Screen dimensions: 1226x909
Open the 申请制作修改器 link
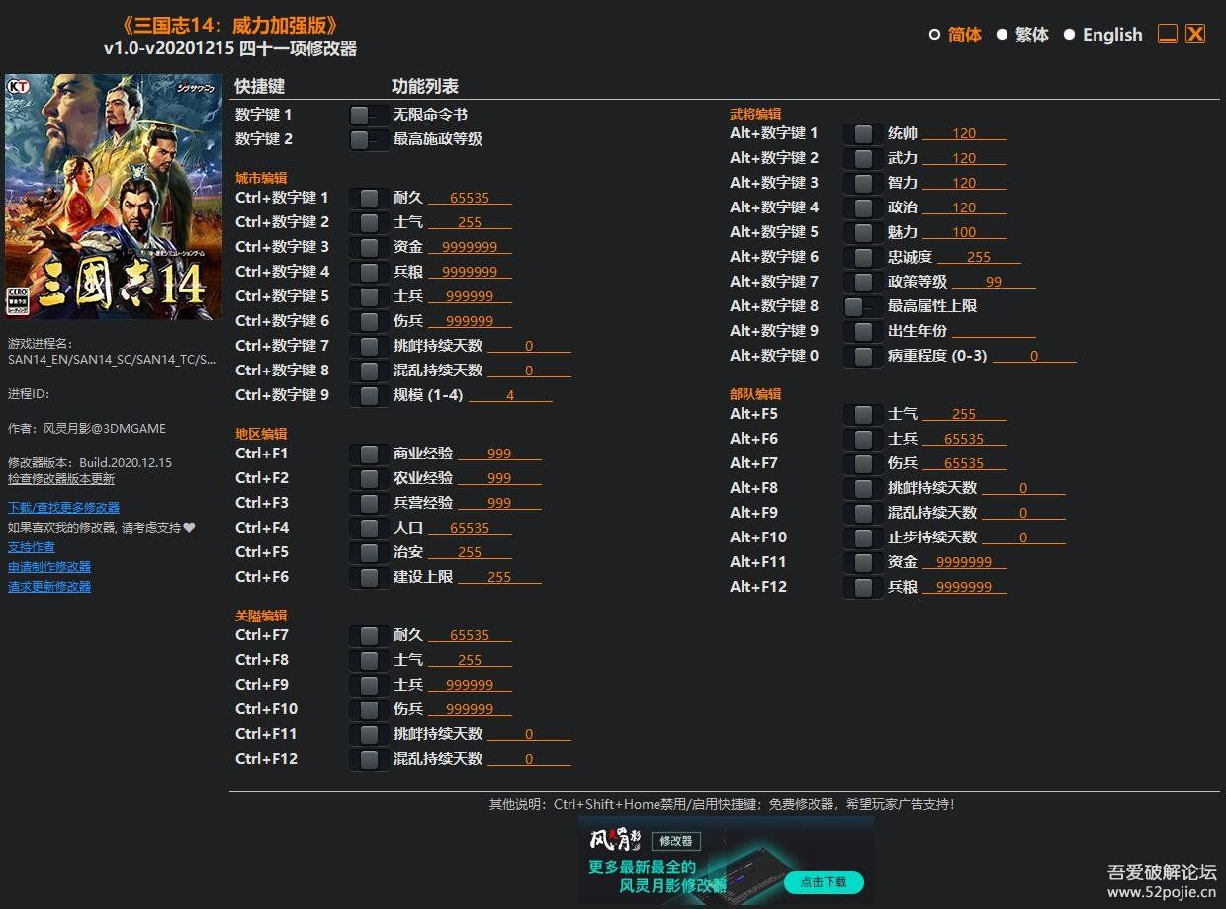coord(49,566)
